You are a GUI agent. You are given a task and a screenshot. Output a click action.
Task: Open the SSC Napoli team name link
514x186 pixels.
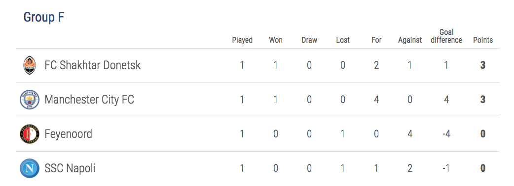(70, 168)
